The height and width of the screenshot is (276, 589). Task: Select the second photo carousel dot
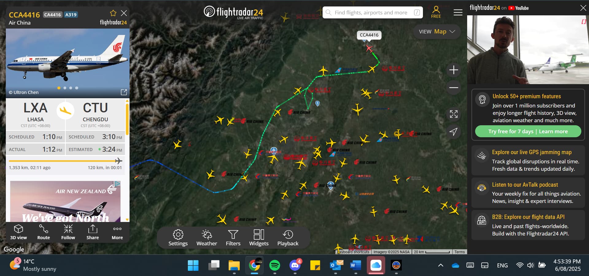pyautogui.click(x=65, y=88)
